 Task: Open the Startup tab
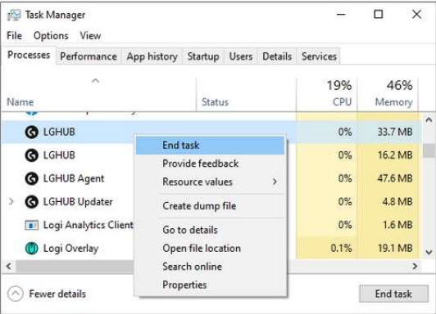click(x=203, y=56)
